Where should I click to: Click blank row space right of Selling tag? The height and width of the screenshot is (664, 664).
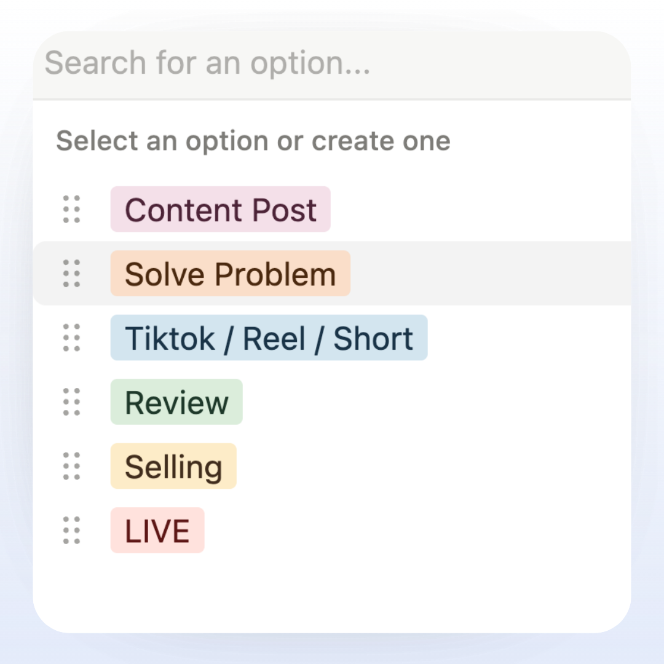pyautogui.click(x=430, y=466)
